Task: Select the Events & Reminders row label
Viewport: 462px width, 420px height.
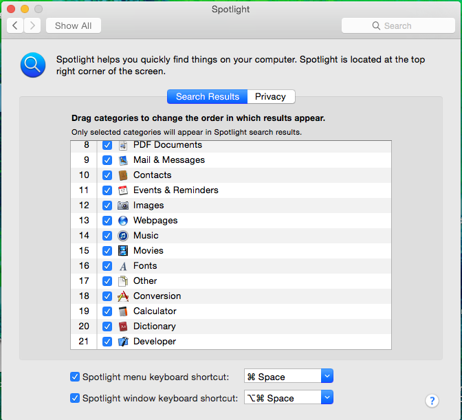Action: pyautogui.click(x=175, y=190)
